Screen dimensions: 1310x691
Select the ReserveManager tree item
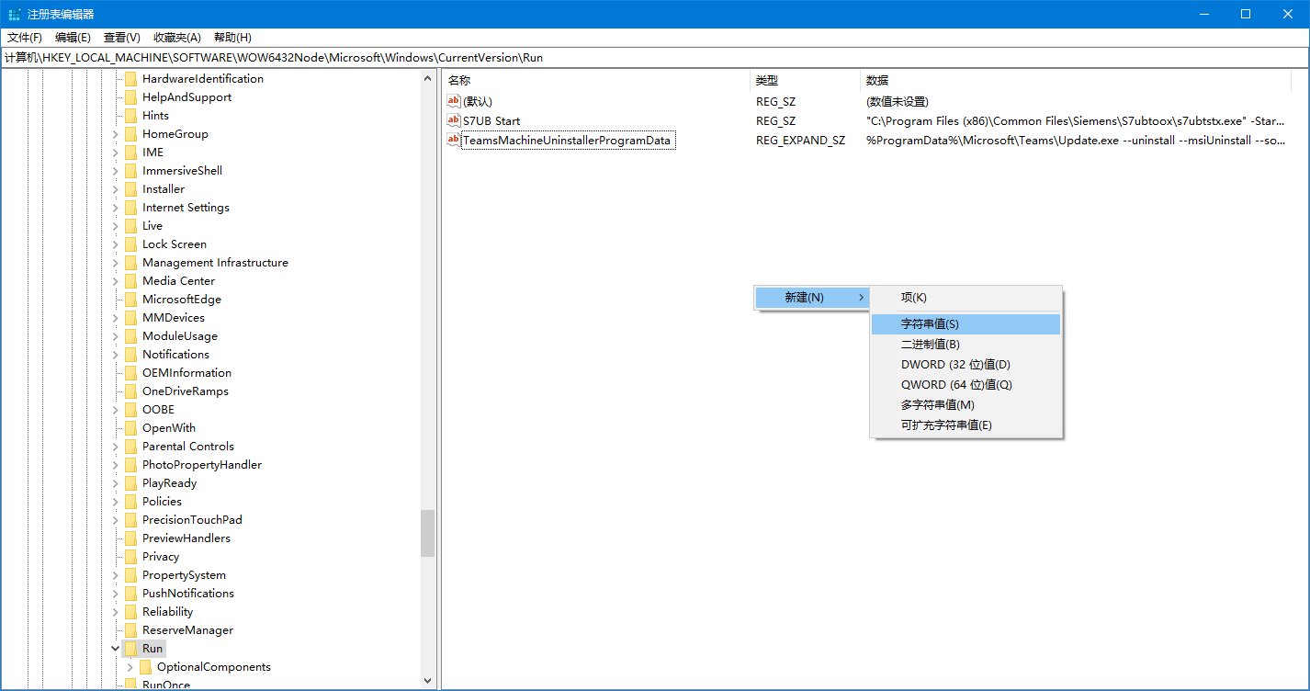pos(187,630)
